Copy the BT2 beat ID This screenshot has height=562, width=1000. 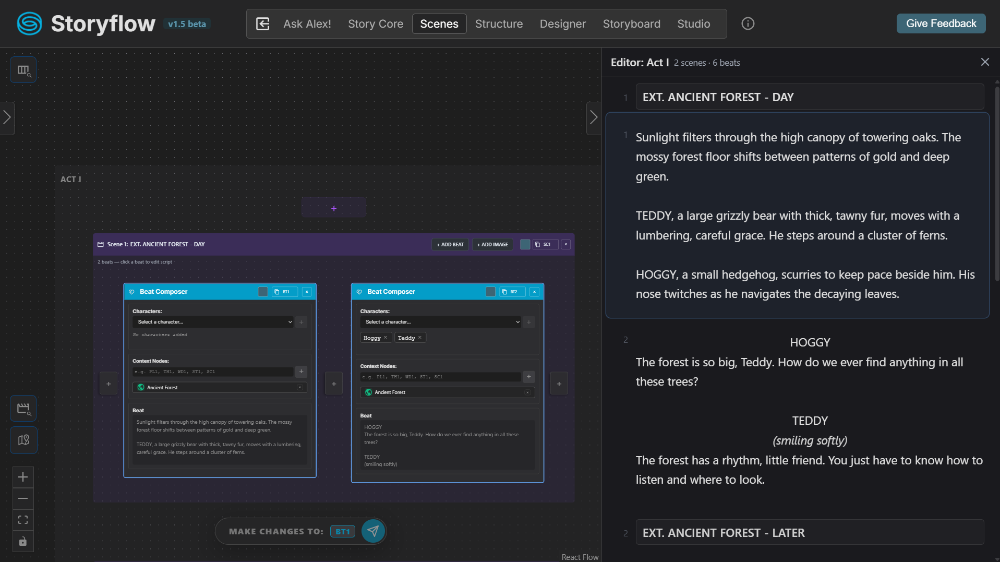512,292
